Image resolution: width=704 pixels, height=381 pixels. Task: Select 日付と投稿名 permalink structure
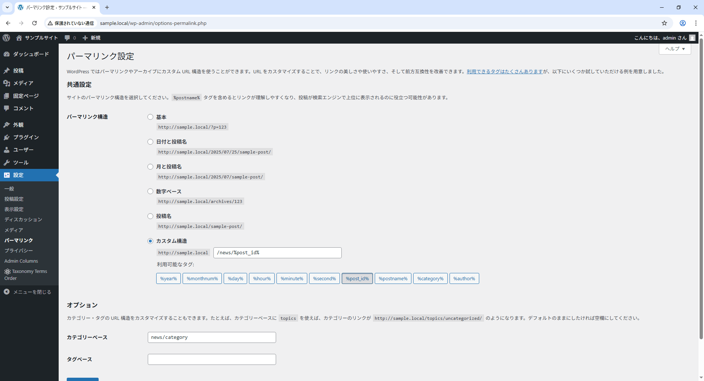point(150,142)
